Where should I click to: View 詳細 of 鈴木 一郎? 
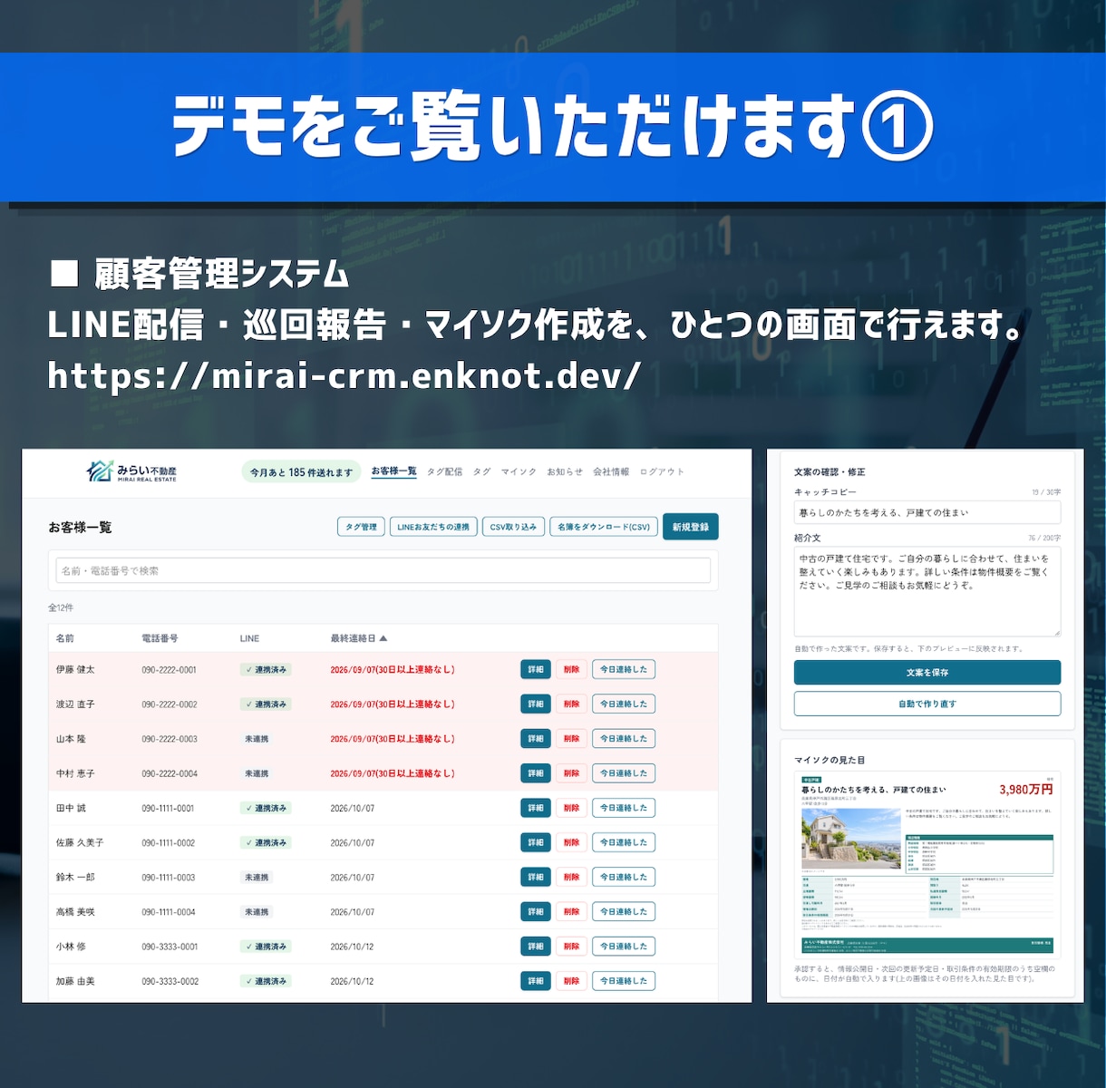point(536,877)
